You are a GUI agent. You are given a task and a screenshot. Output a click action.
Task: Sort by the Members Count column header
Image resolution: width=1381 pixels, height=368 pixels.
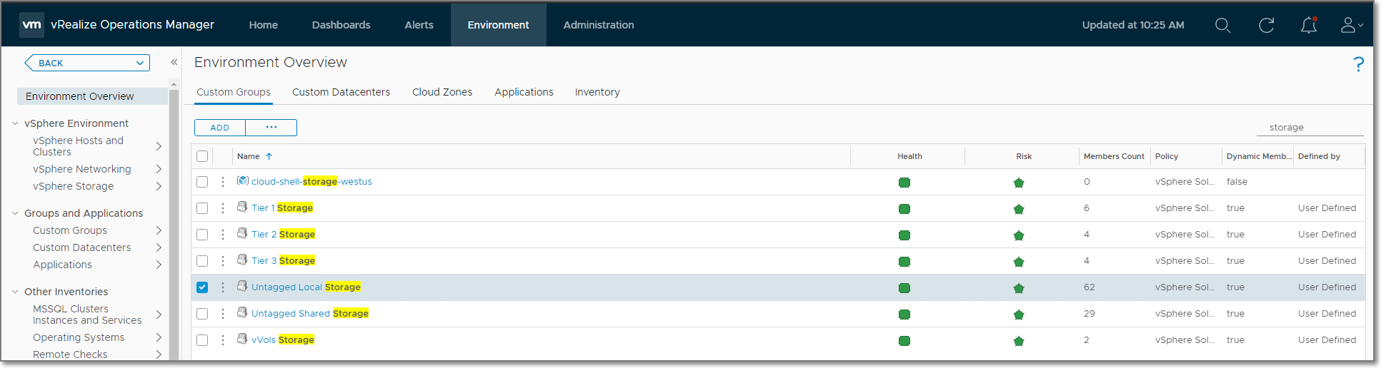point(1114,156)
